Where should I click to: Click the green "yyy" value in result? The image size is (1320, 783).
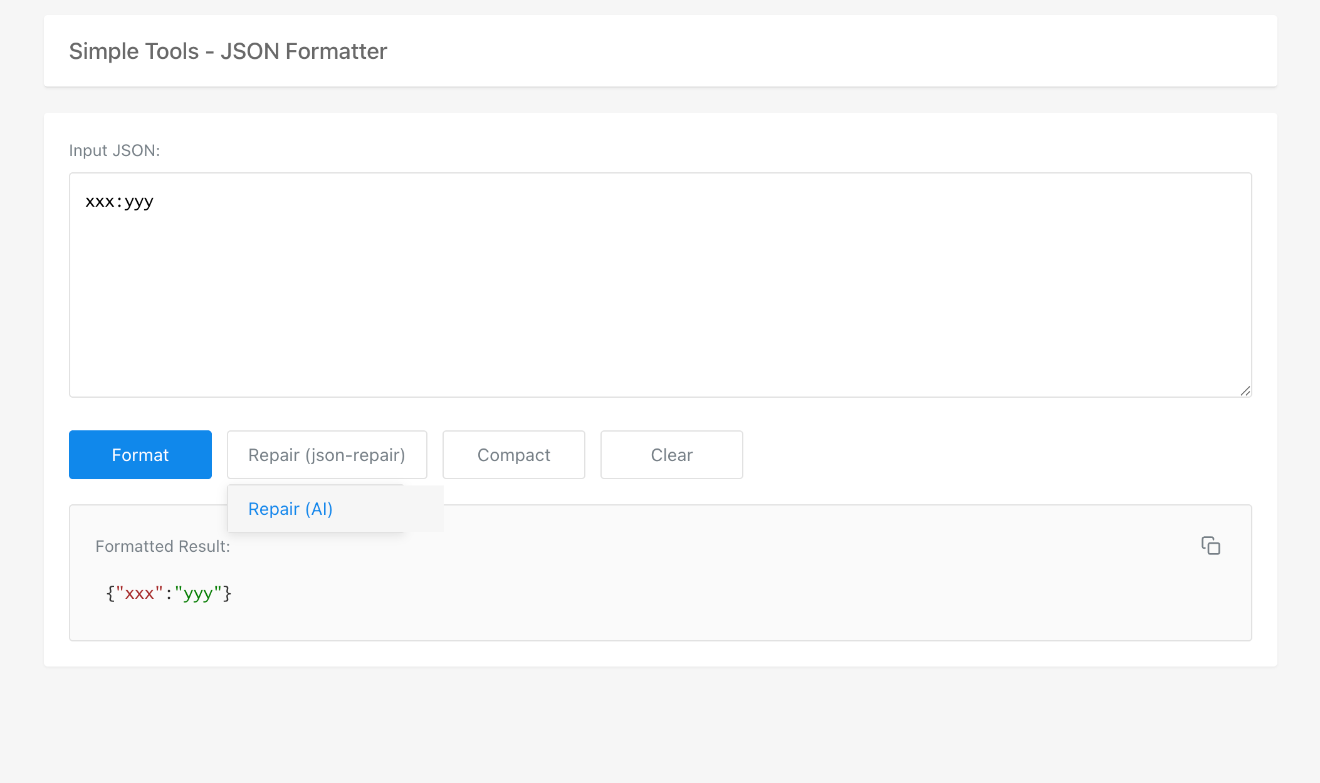[198, 593]
